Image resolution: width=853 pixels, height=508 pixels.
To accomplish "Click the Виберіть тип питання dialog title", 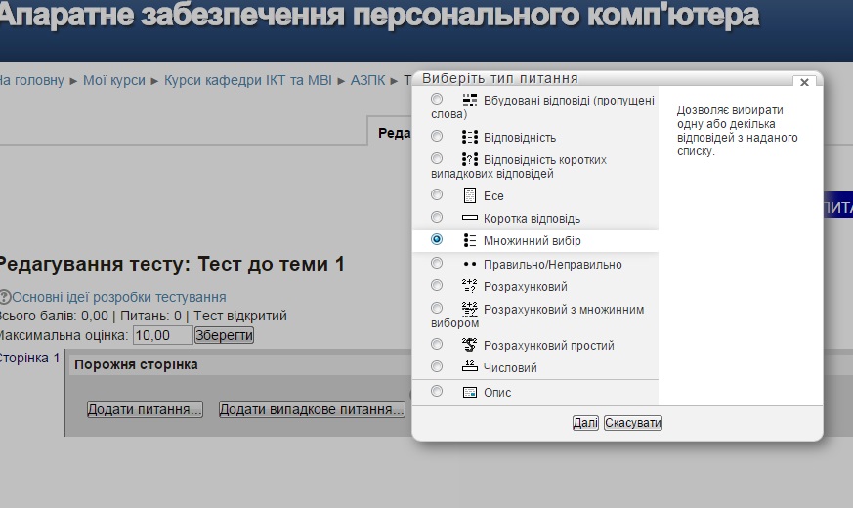I will coord(500,79).
